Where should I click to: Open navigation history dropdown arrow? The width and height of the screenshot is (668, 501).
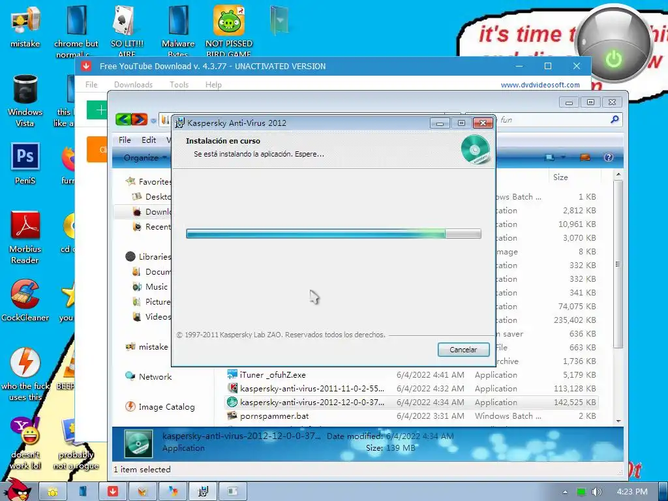click(153, 121)
